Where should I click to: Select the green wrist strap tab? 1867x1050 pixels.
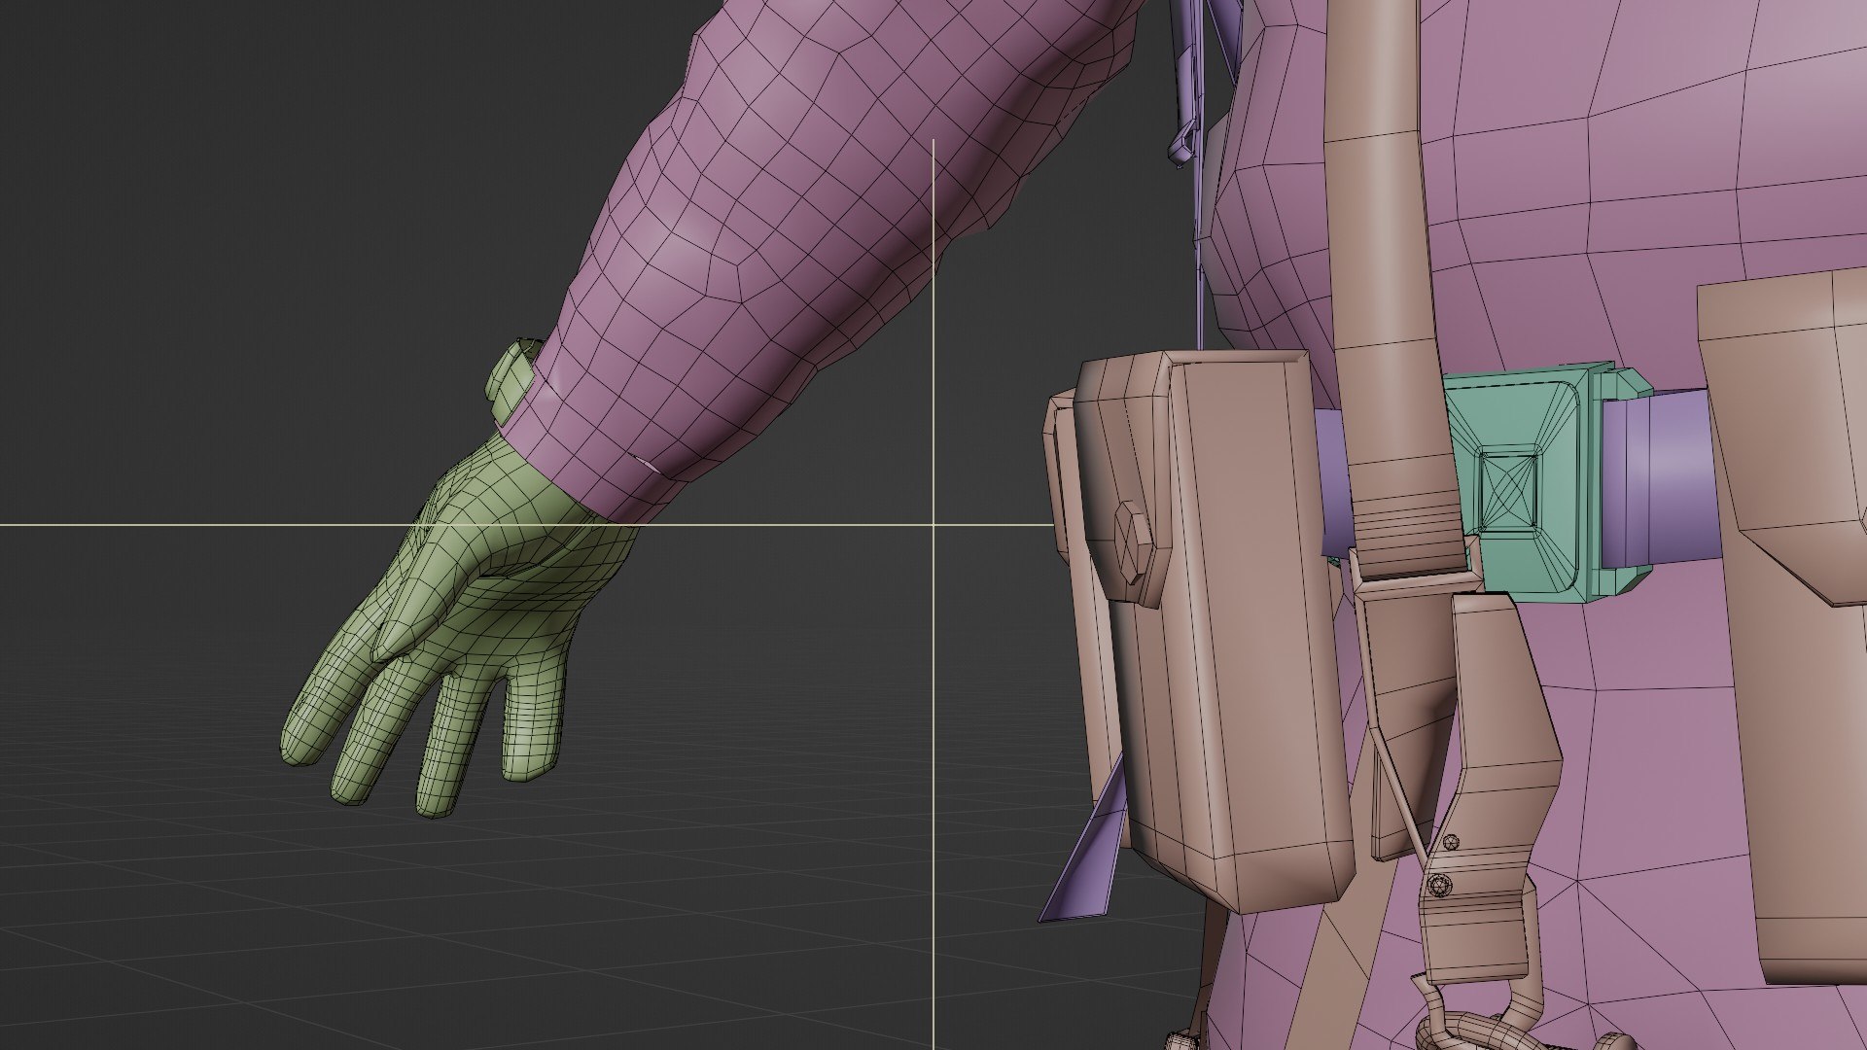[x=512, y=384]
